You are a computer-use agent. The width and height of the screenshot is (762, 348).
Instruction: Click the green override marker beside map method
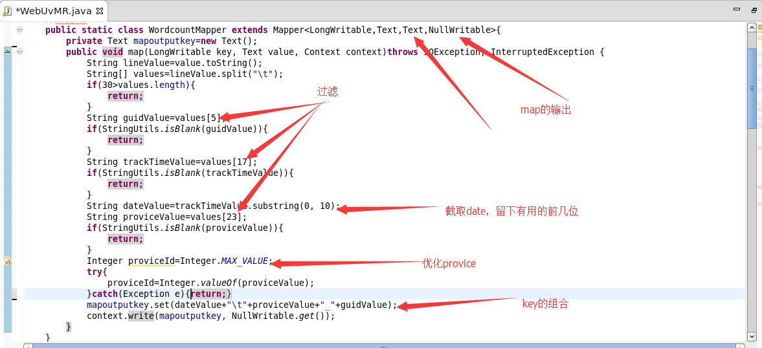pyautogui.click(x=8, y=52)
